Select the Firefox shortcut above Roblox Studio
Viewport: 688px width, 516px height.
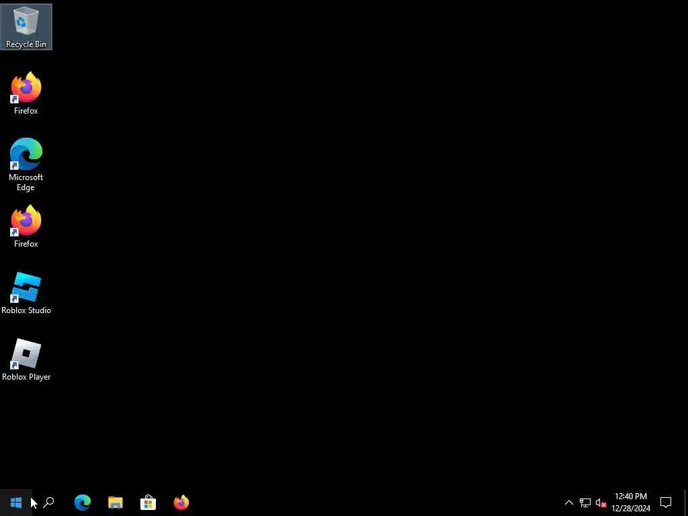click(x=26, y=226)
